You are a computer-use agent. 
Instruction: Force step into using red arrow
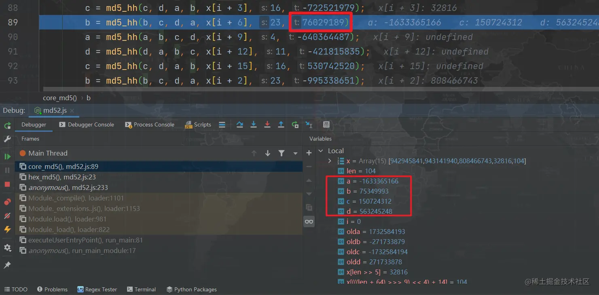(267, 124)
